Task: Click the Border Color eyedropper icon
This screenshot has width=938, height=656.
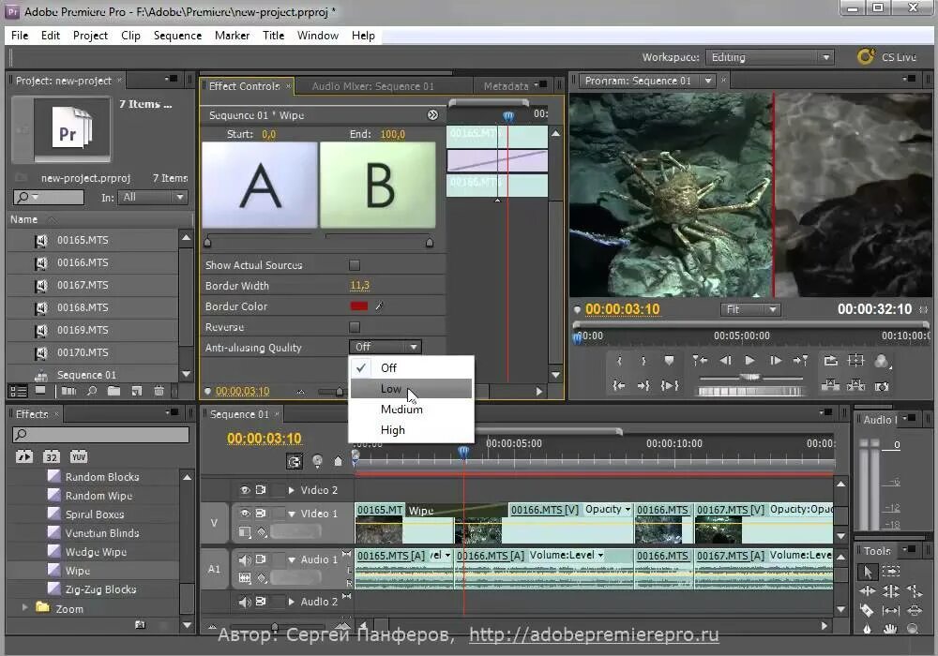Action: [379, 306]
